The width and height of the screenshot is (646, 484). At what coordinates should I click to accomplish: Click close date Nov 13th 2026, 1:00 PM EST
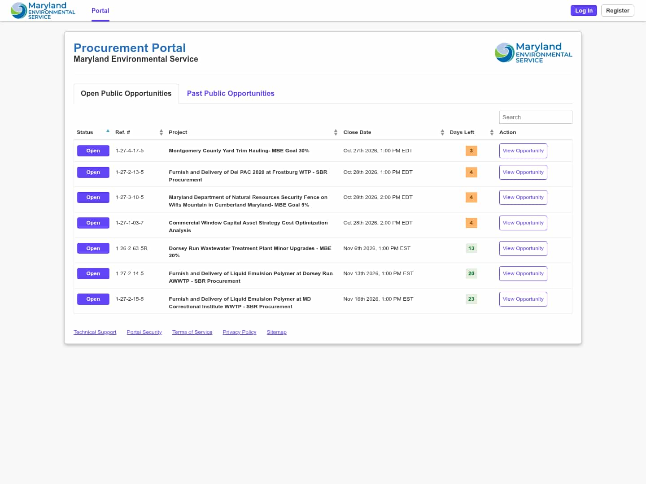click(x=378, y=274)
